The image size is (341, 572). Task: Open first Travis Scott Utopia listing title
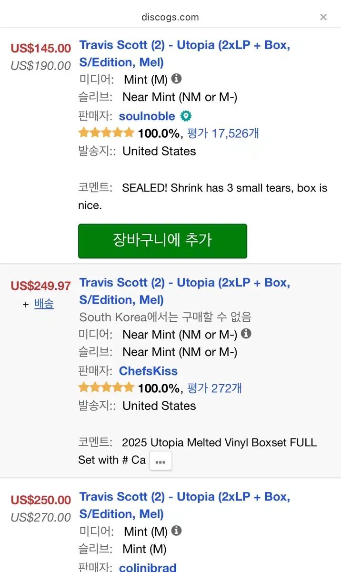(x=184, y=53)
